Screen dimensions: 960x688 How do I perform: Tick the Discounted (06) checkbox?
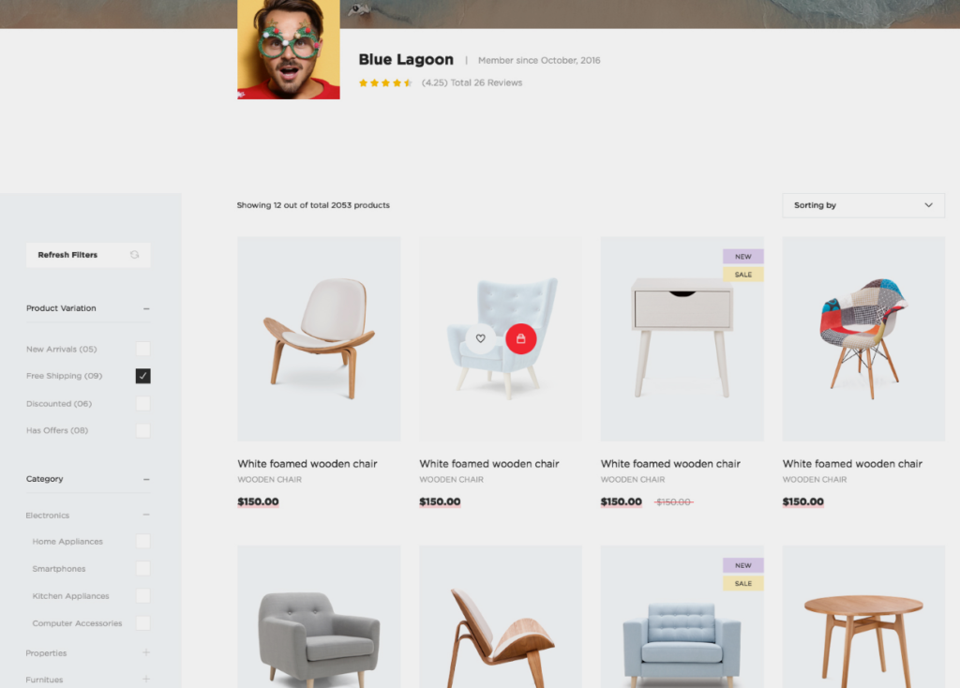pos(142,403)
